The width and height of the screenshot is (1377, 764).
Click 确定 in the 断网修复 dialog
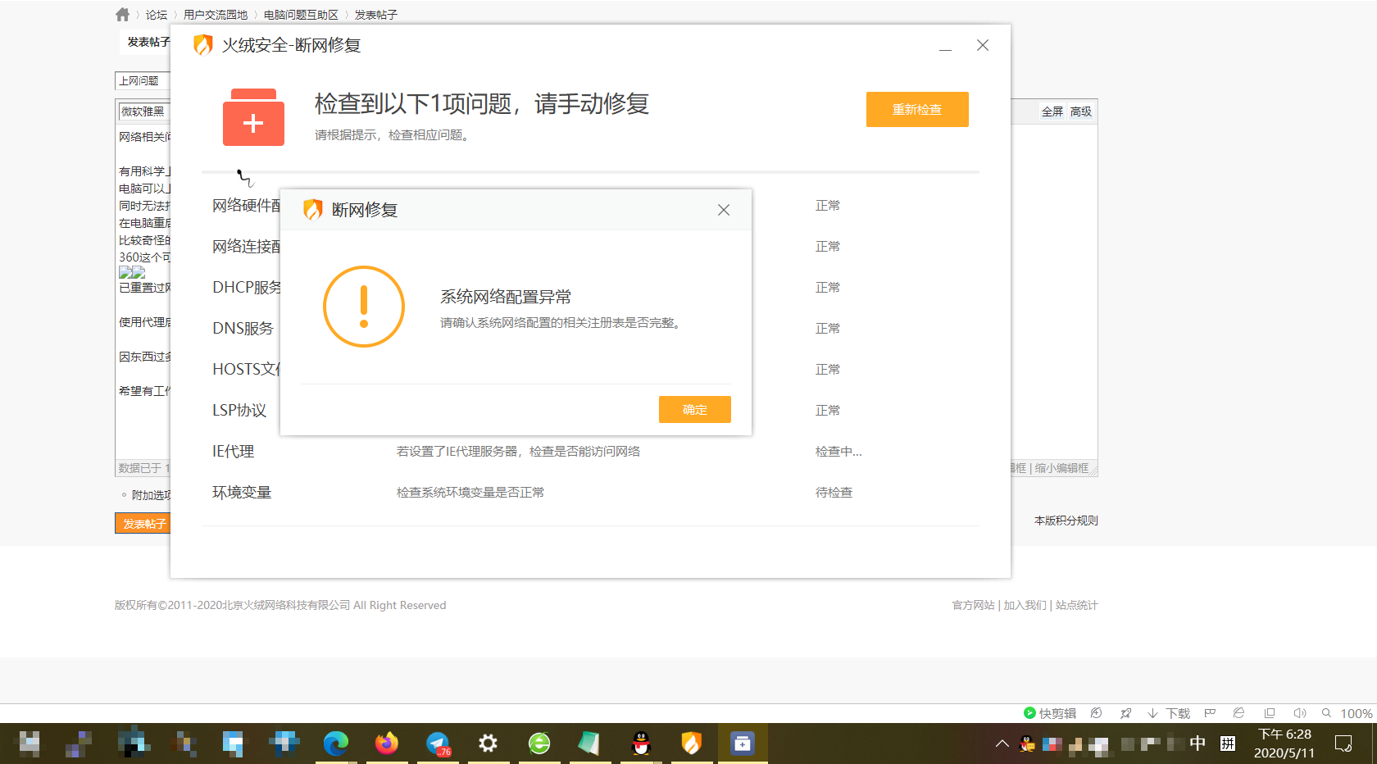[695, 410]
